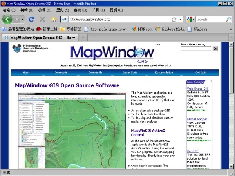The image size is (235, 176).
Task: Click the page scrollbar up arrow
Action: [231, 45]
